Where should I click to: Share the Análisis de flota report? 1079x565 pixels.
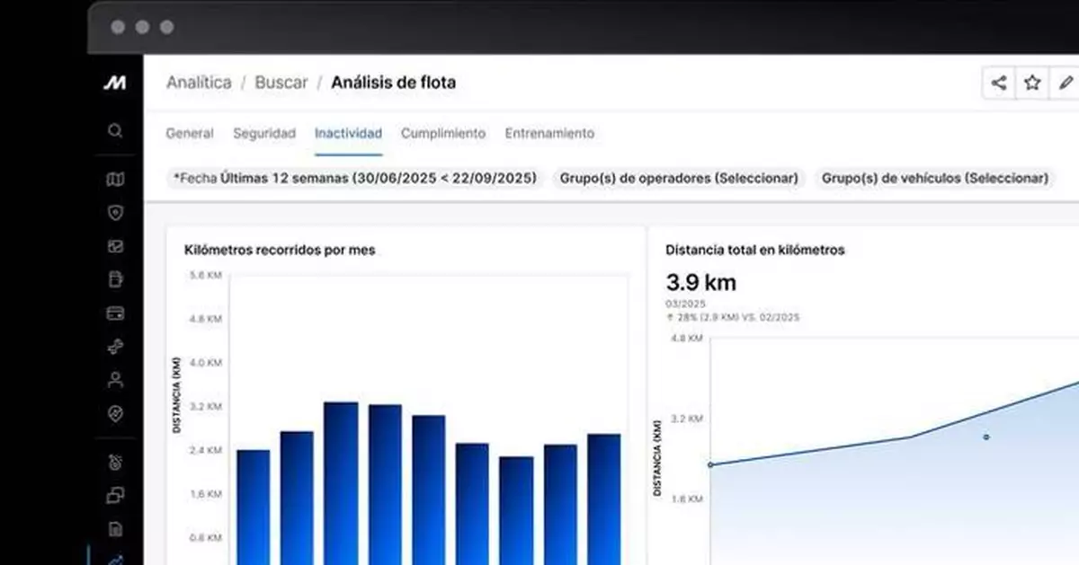click(x=998, y=82)
